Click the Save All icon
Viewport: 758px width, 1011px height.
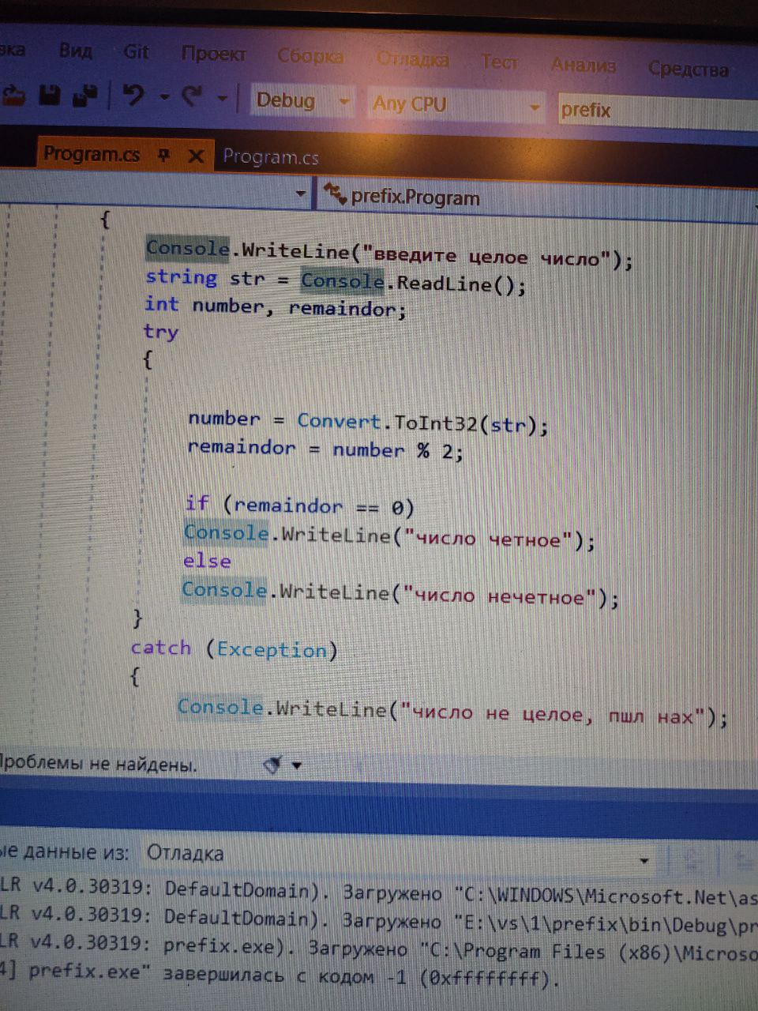pyautogui.click(x=84, y=95)
